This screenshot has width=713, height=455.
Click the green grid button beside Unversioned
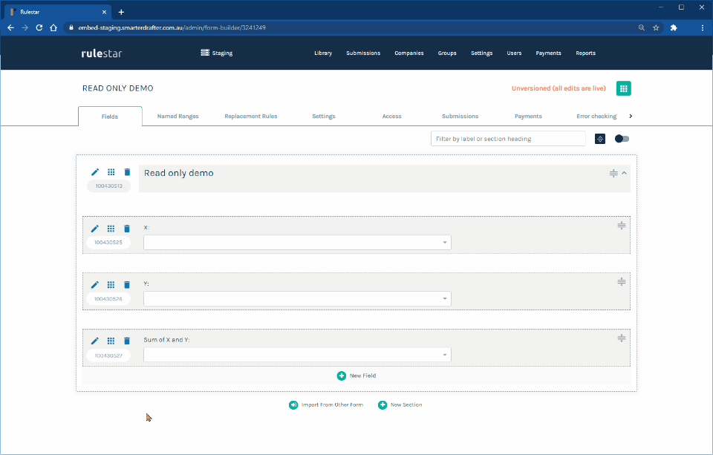pos(623,88)
